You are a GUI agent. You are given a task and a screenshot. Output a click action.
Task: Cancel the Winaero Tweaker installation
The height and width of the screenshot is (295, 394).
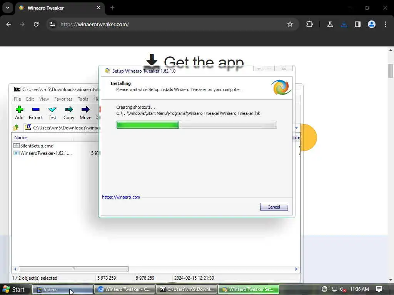pyautogui.click(x=274, y=207)
